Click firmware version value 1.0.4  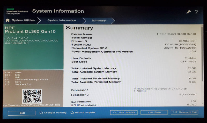tap(193, 51)
